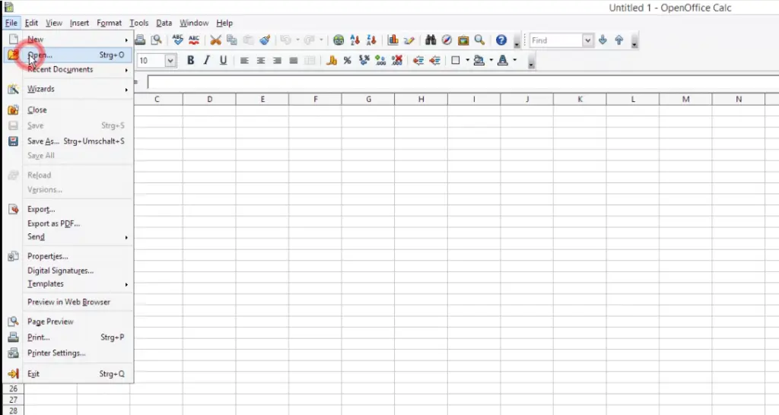Open the font size dropdown
This screenshot has height=415, width=779.
click(x=170, y=61)
